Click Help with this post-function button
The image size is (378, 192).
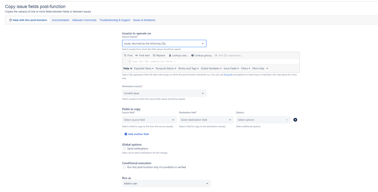(x=28, y=20)
